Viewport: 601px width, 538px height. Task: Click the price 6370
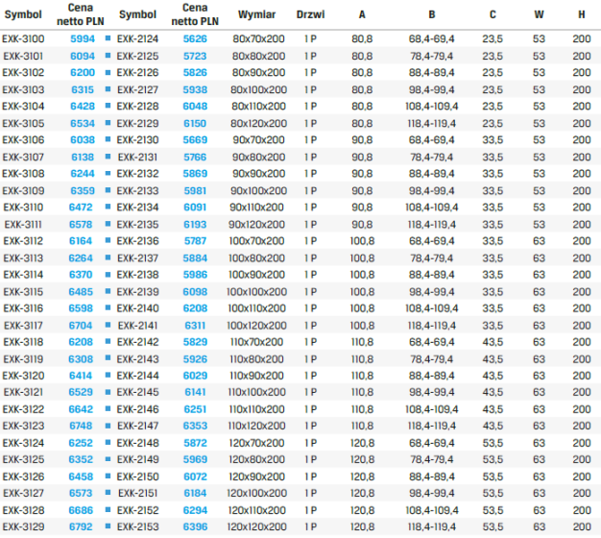tap(81, 275)
